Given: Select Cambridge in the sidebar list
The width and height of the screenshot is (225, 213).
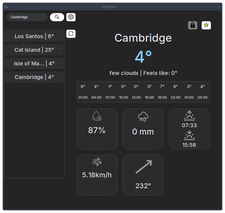Looking at the screenshot, I should click(x=34, y=77).
